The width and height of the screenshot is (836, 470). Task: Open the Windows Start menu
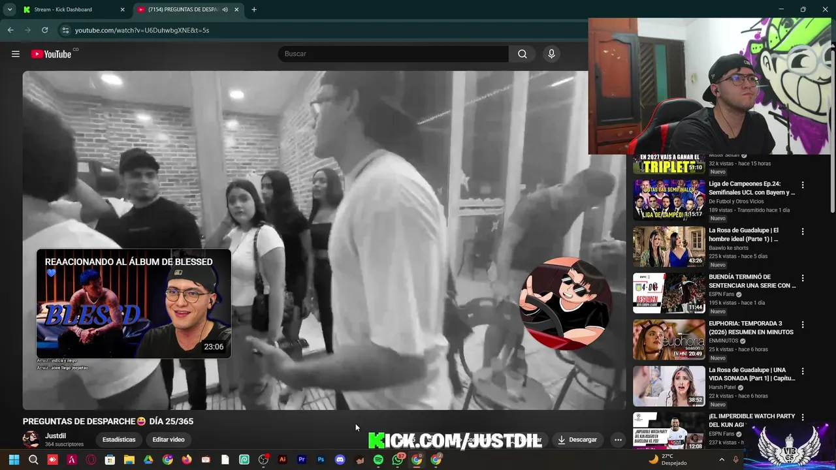point(14,460)
